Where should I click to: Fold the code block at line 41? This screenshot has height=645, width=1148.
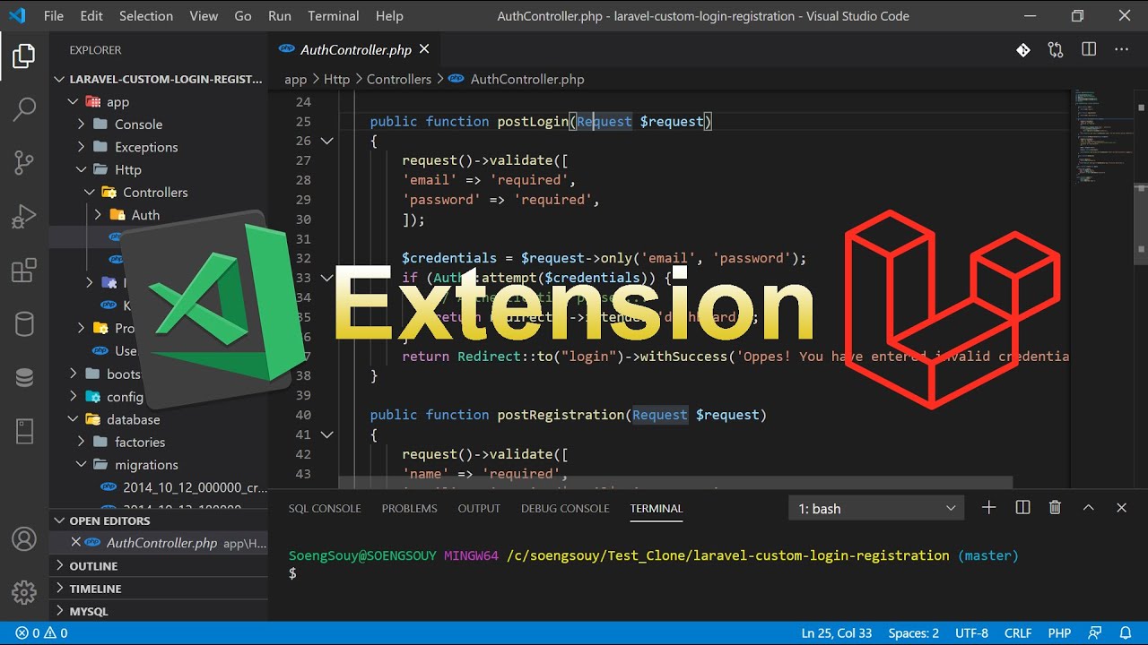(326, 434)
